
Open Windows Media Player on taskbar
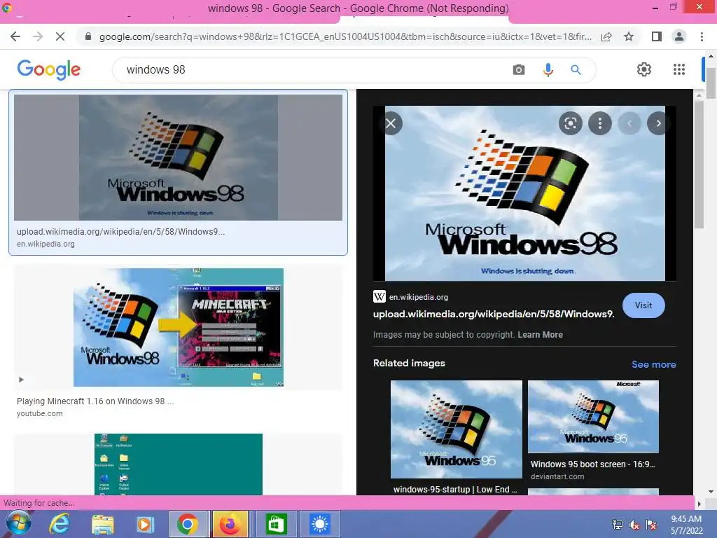[x=144, y=524]
